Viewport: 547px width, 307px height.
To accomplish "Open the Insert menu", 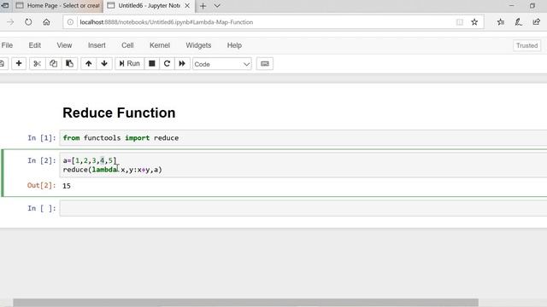I will coord(97,45).
